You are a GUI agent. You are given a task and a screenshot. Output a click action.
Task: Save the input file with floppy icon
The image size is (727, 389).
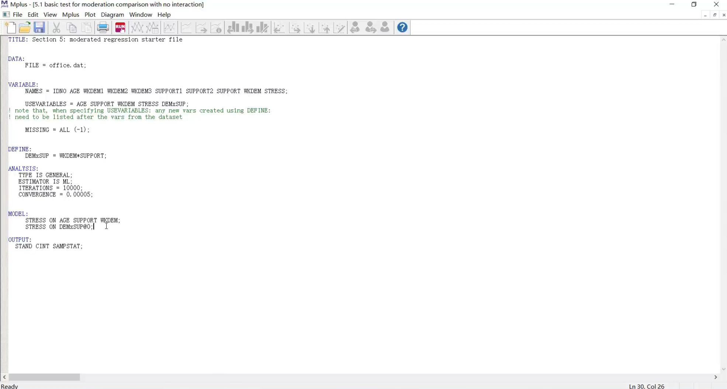tap(39, 28)
